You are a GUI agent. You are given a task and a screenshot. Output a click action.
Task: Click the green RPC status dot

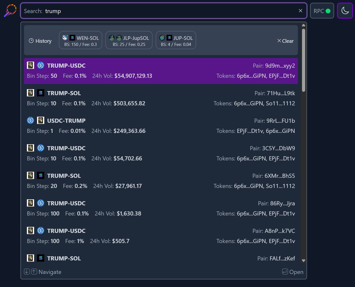[328, 11]
